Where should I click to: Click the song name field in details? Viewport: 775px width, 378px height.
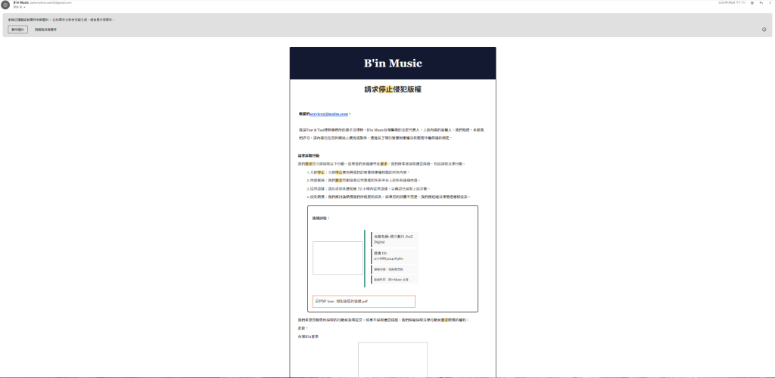(x=393, y=239)
